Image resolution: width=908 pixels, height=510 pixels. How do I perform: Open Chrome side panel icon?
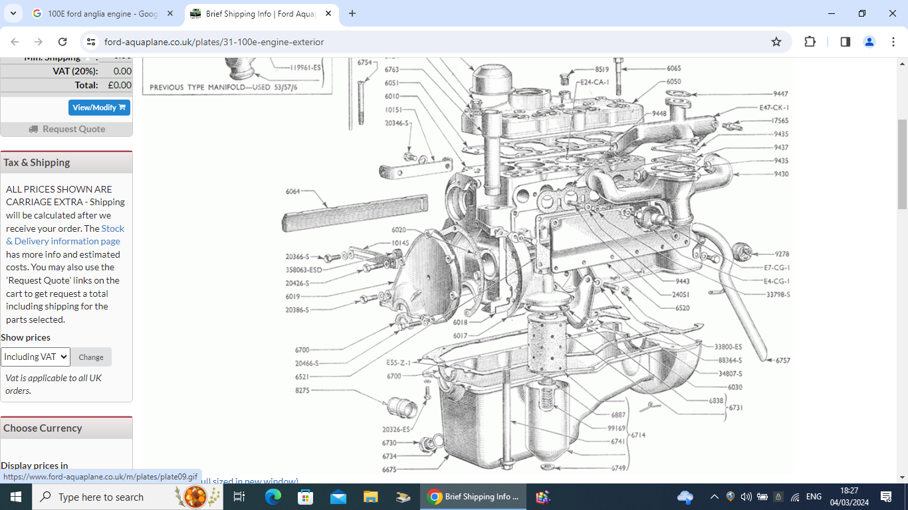[x=845, y=42]
